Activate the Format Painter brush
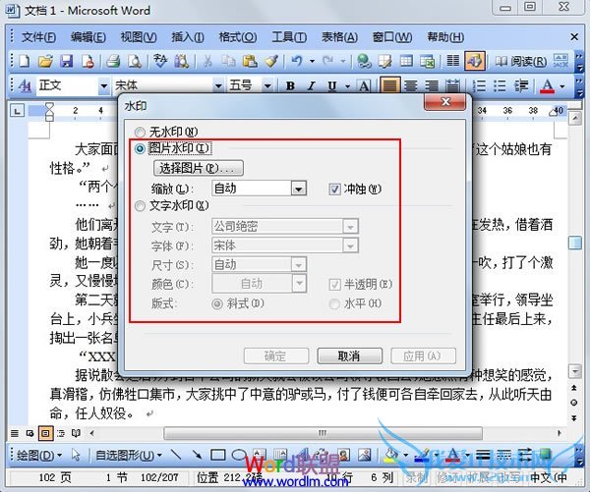This screenshot has height=492, width=590. click(x=271, y=61)
